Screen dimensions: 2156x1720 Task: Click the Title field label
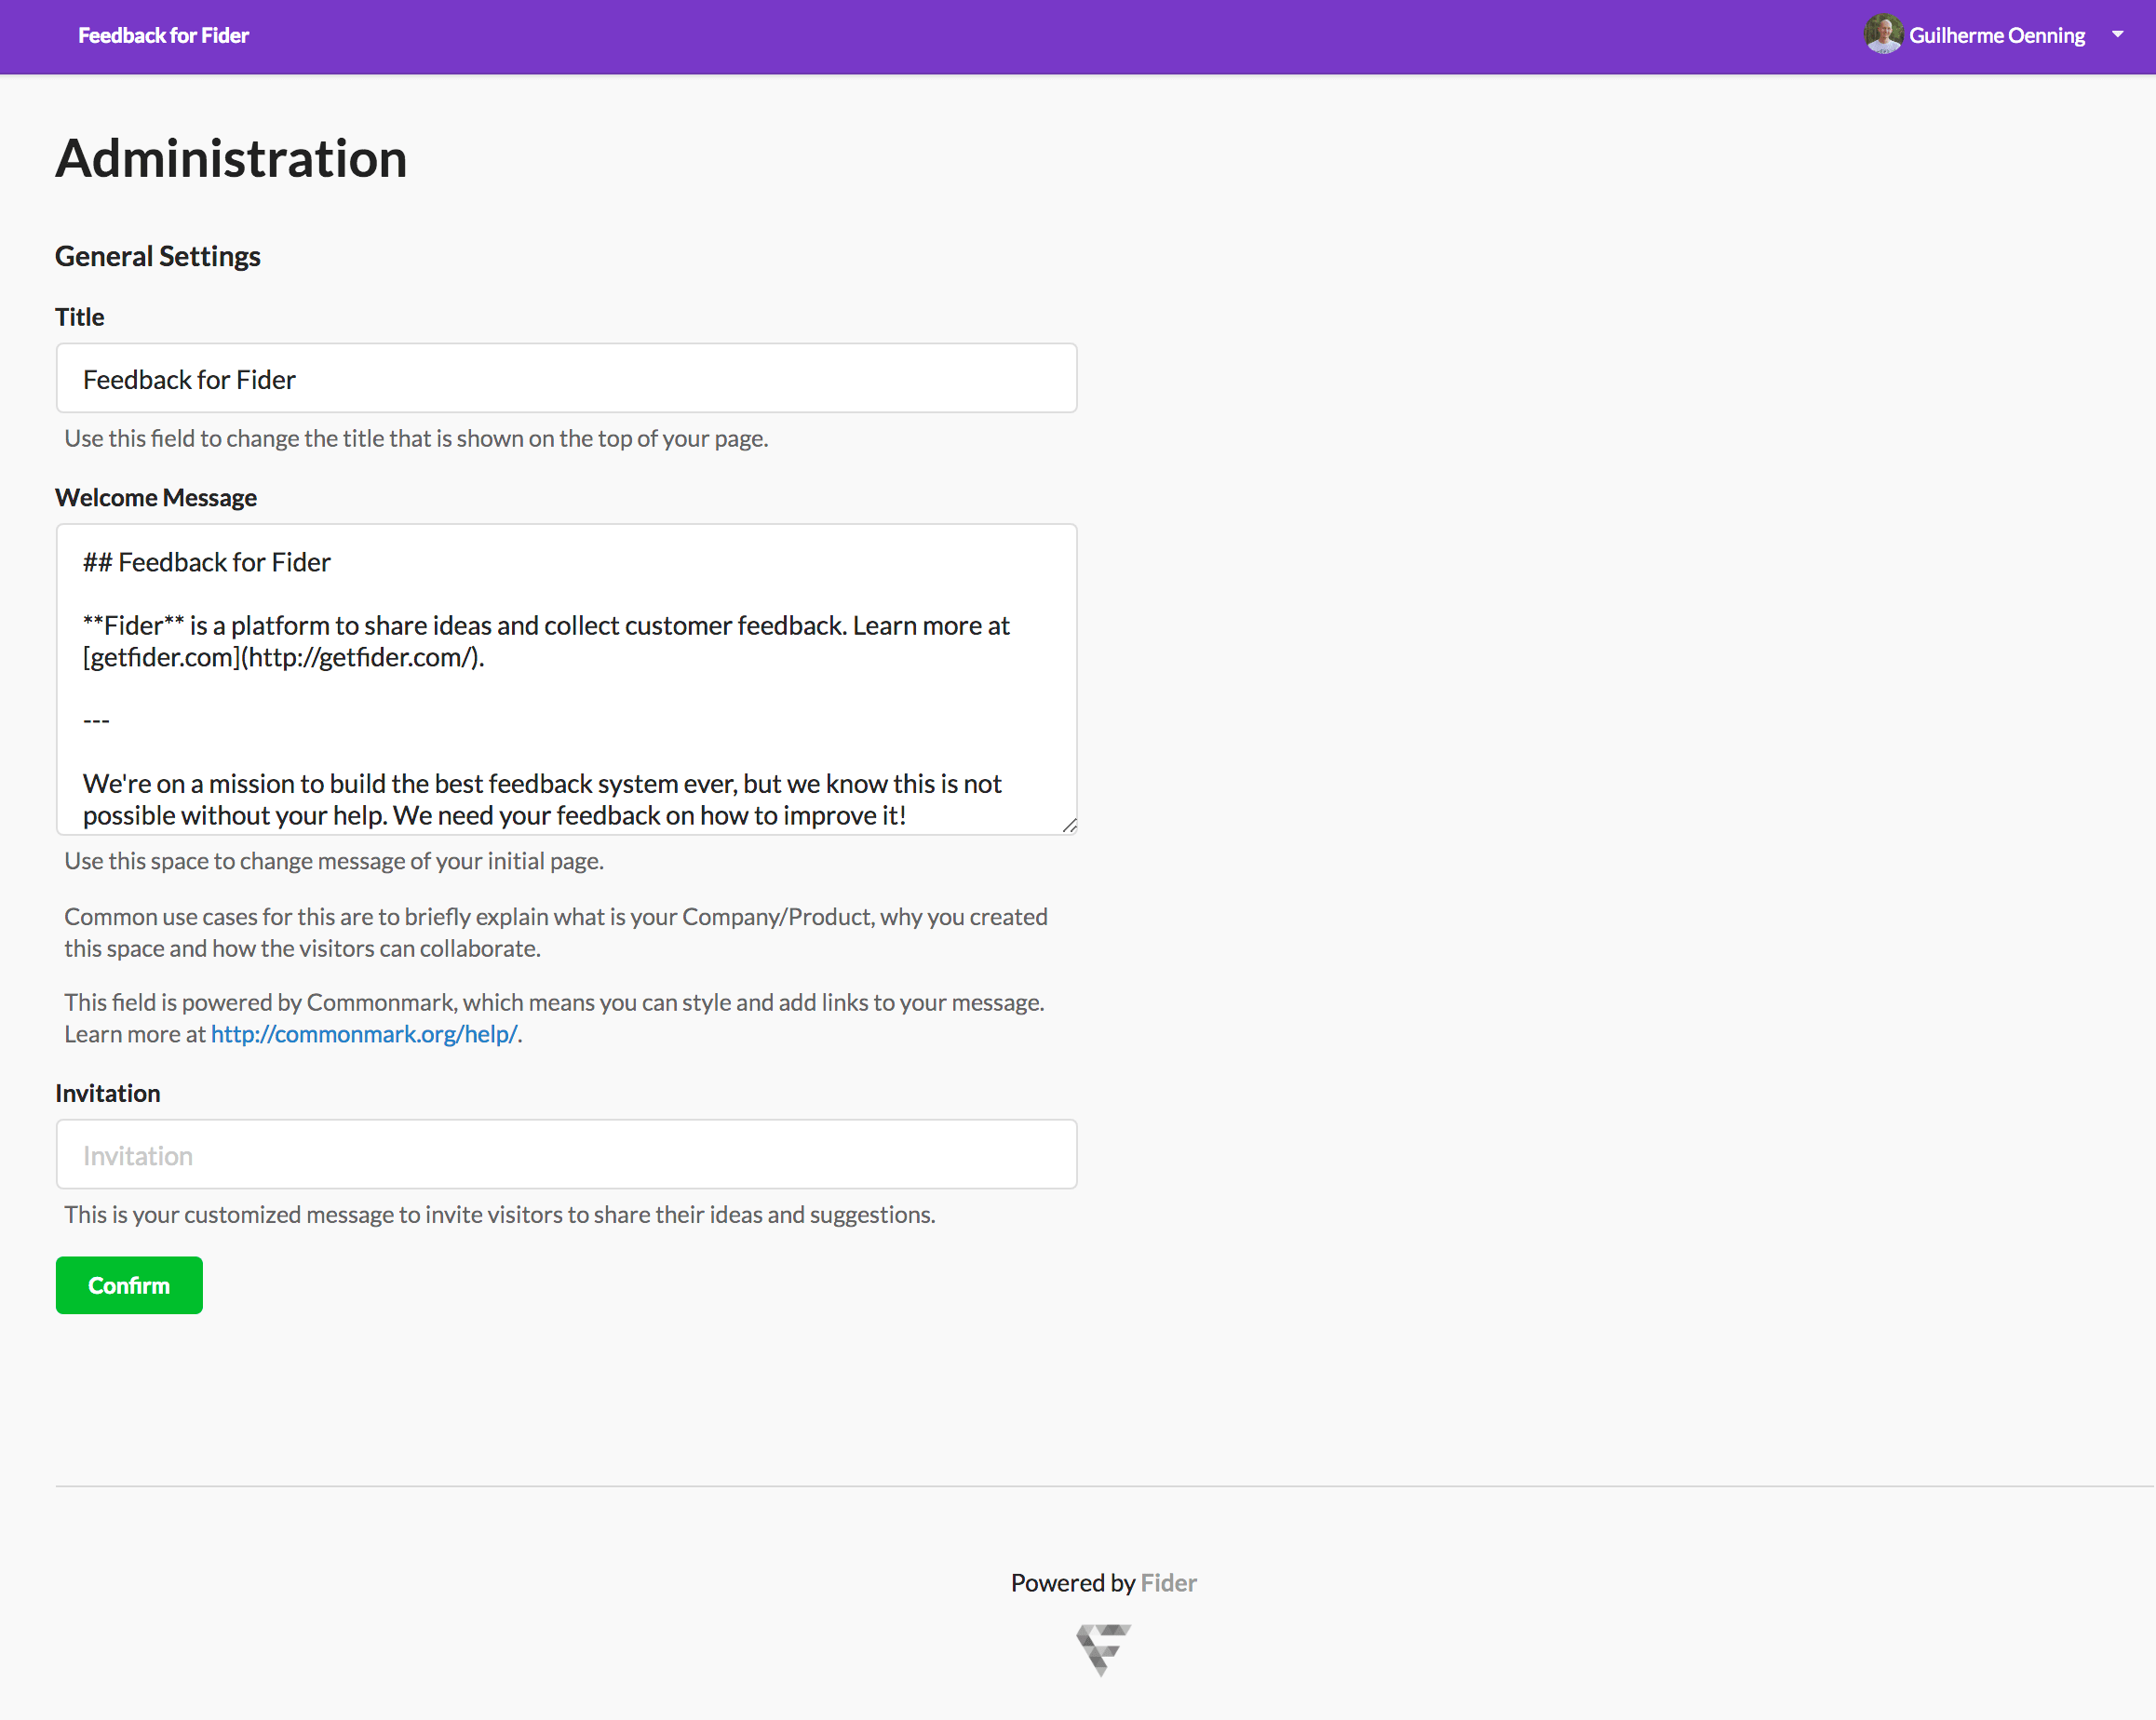(x=80, y=317)
